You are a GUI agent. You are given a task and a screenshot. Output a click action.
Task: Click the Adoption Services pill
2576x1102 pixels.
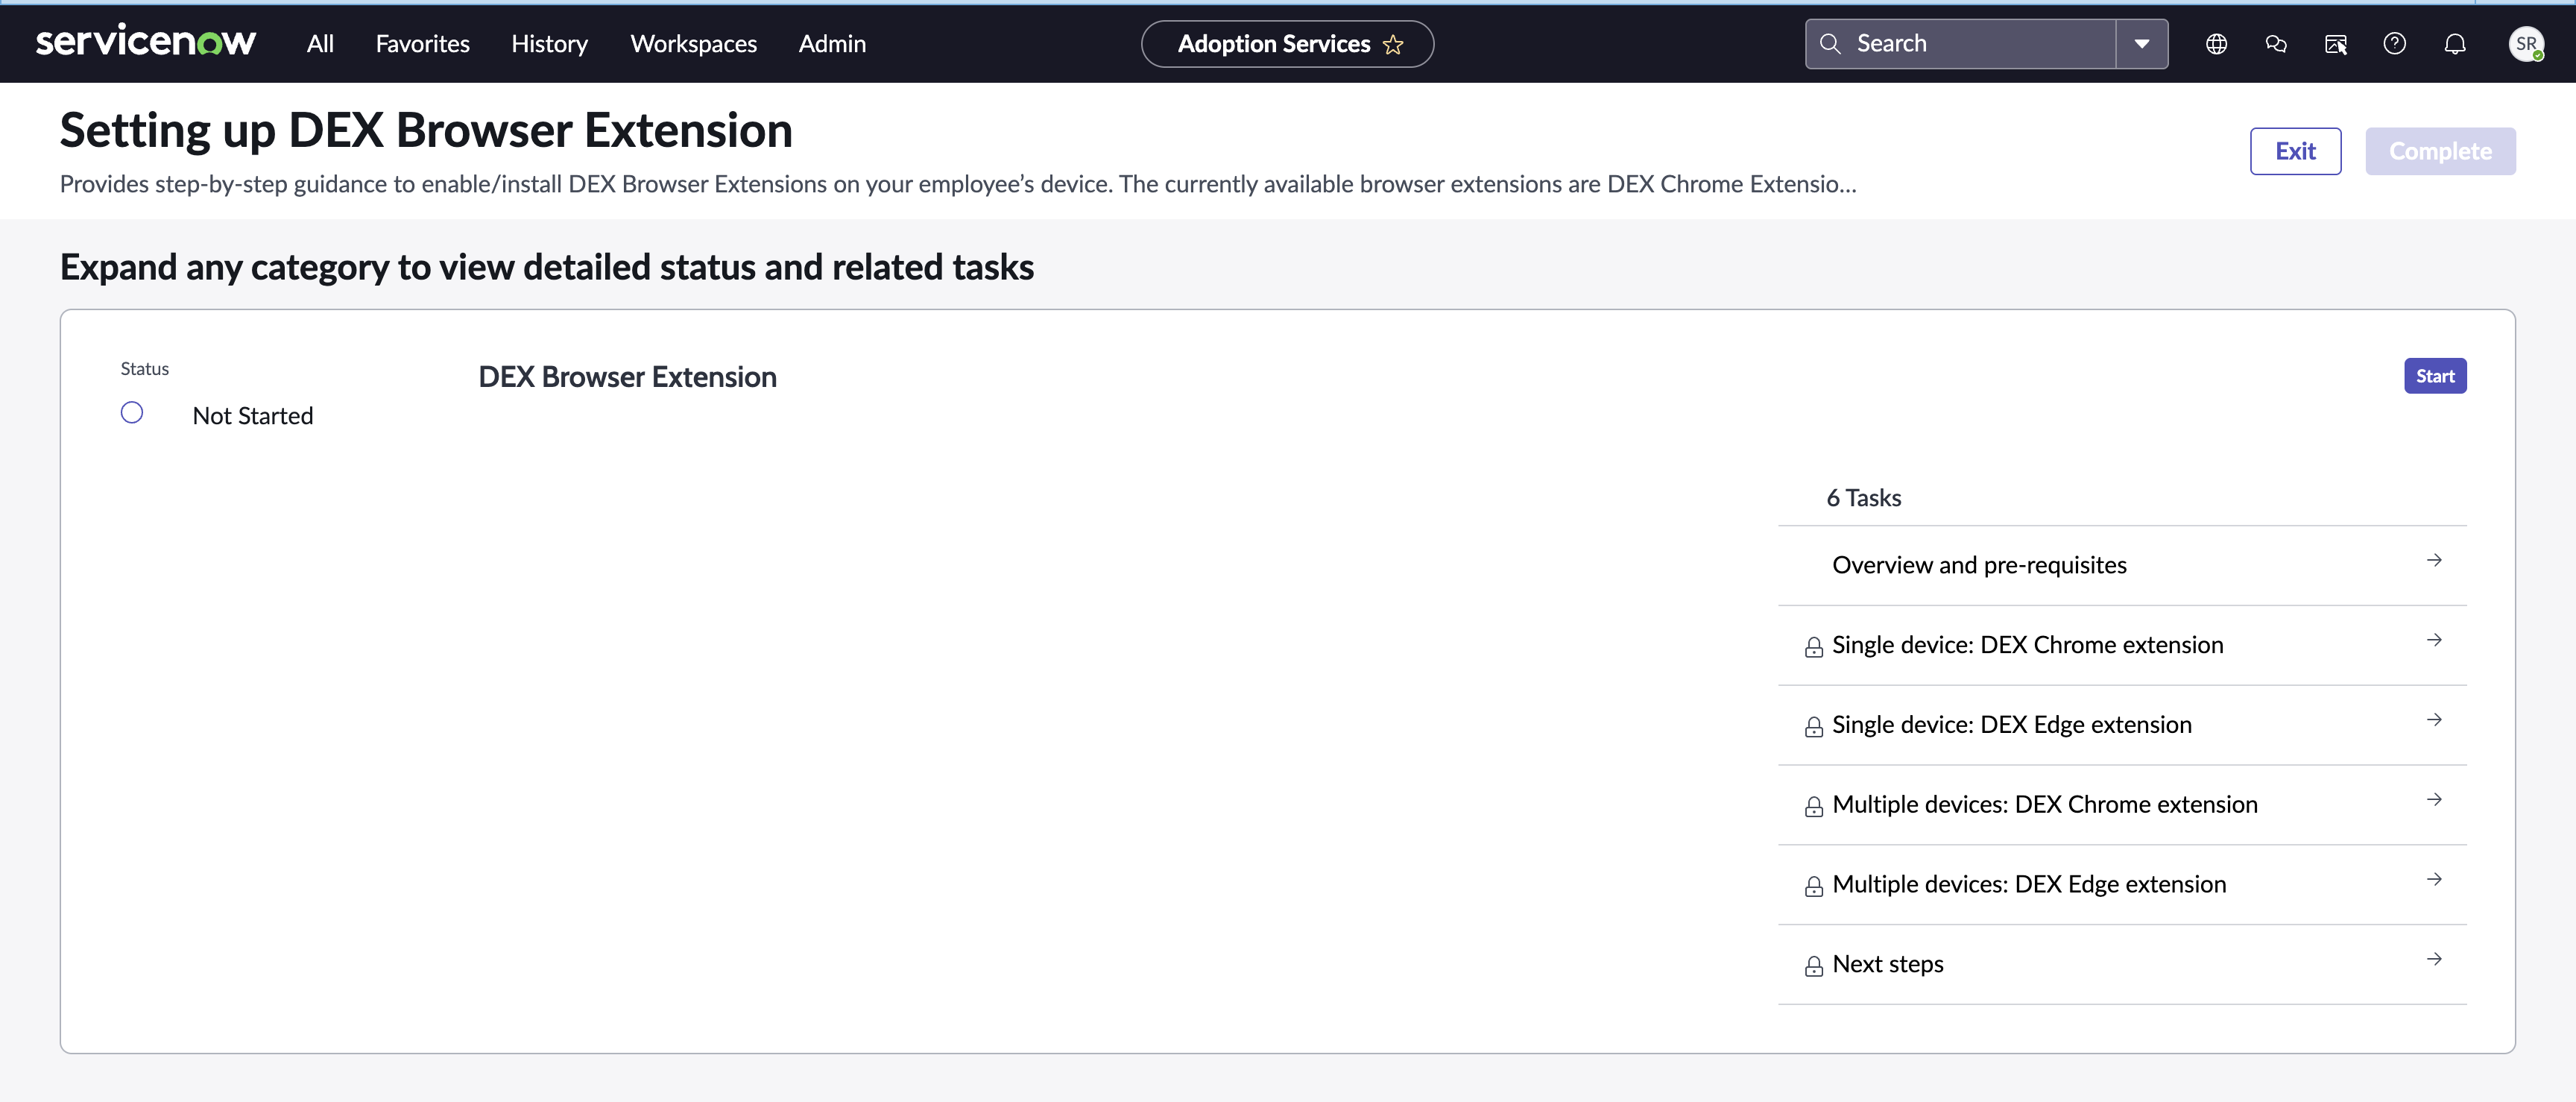click(1287, 44)
